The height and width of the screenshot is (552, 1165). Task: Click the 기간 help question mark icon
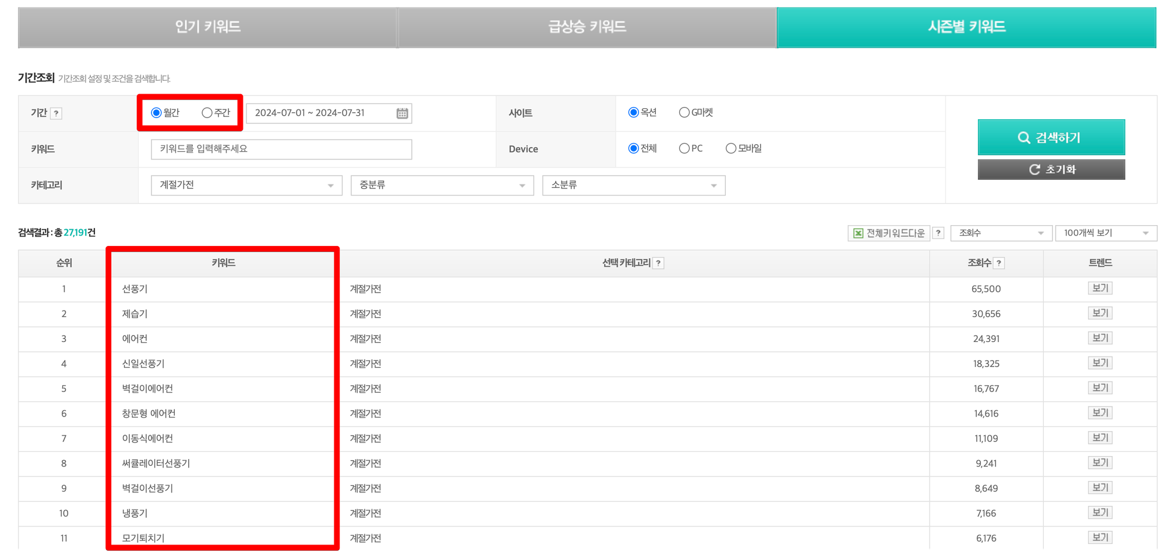(x=56, y=113)
